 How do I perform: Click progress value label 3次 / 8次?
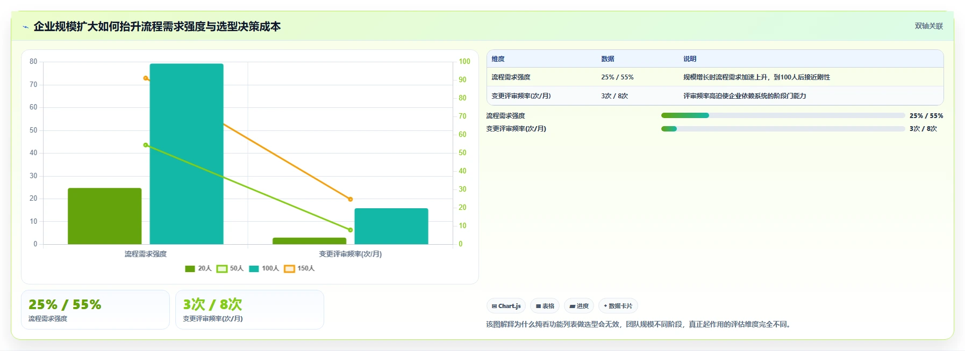coord(923,129)
